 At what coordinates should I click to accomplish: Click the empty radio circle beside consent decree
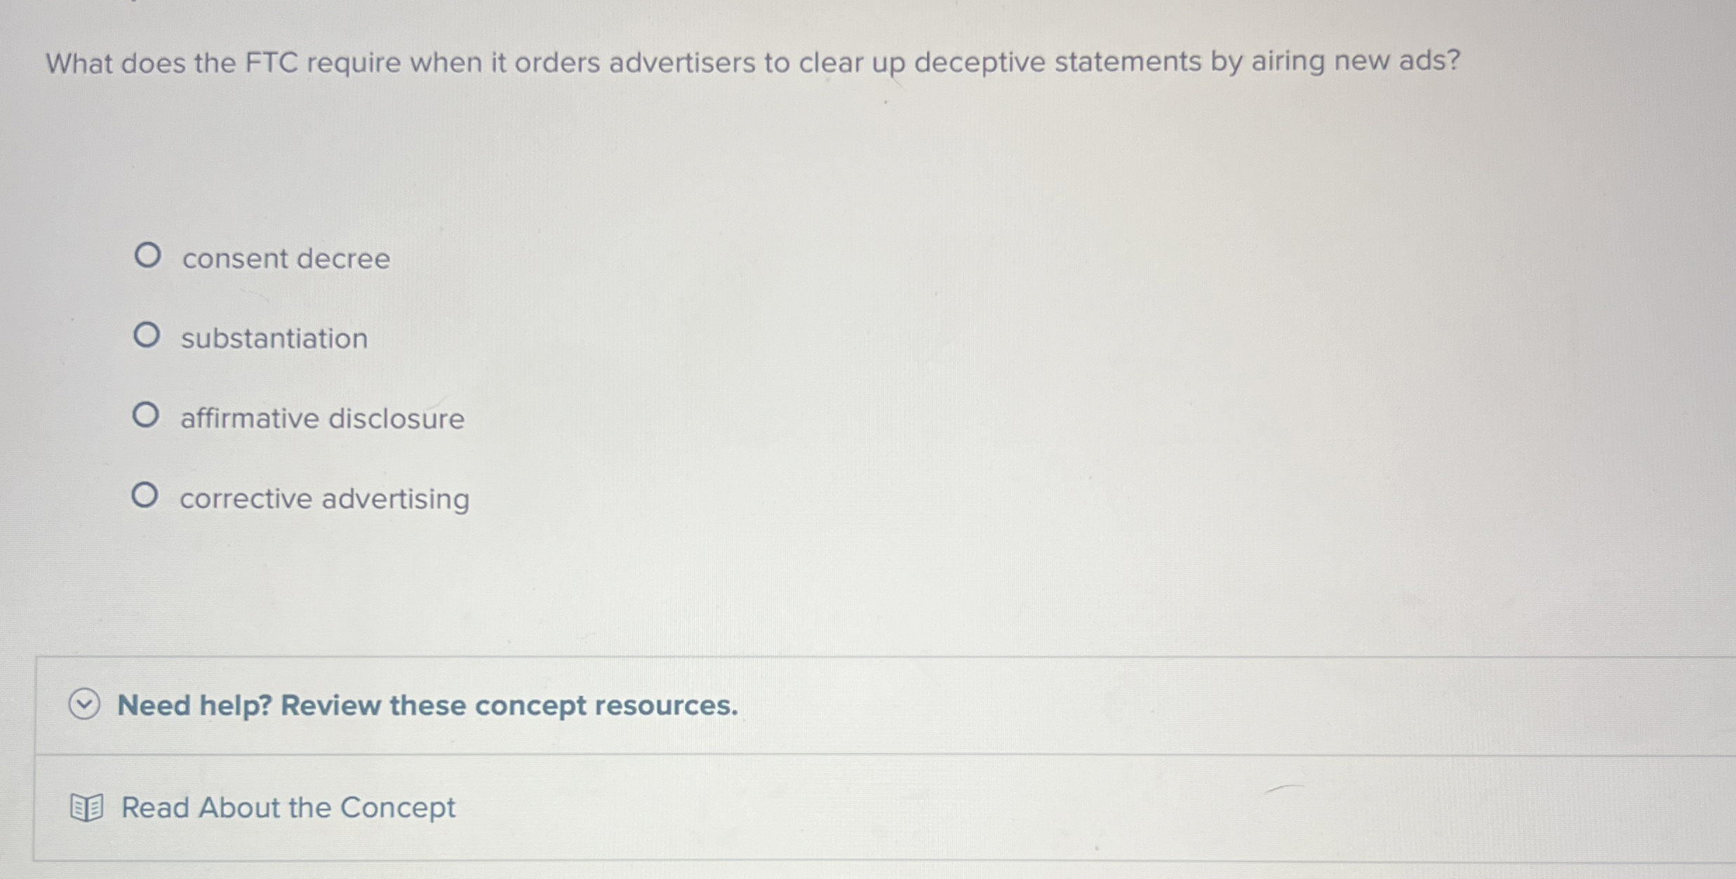tap(148, 258)
